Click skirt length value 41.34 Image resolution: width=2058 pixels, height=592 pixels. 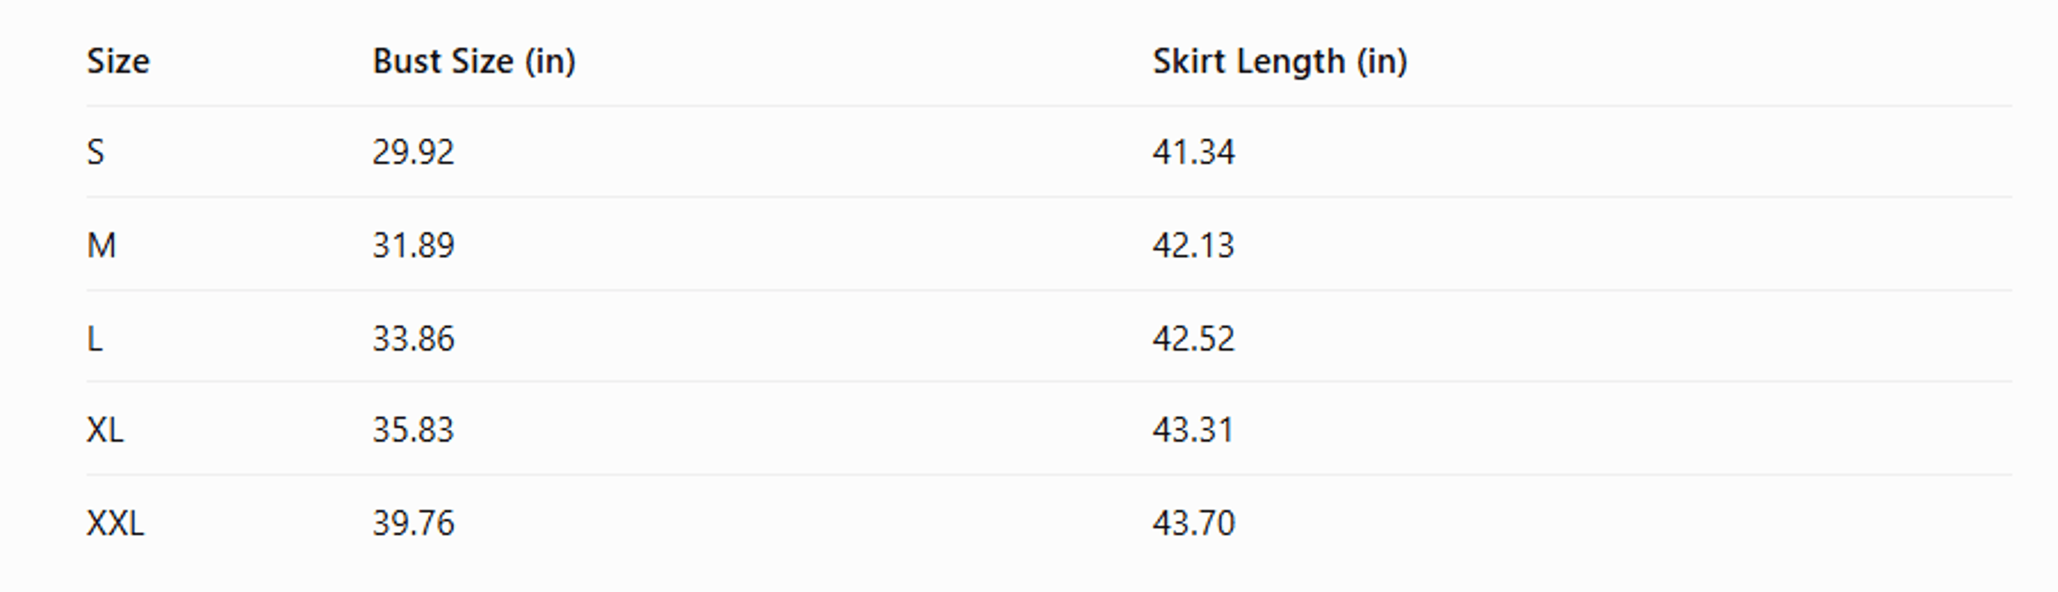(1194, 152)
